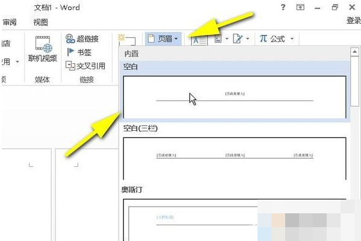Viewport: 361px width, 241px height.
Task: Open the 页眉 header dropdown button
Action: (x=163, y=39)
